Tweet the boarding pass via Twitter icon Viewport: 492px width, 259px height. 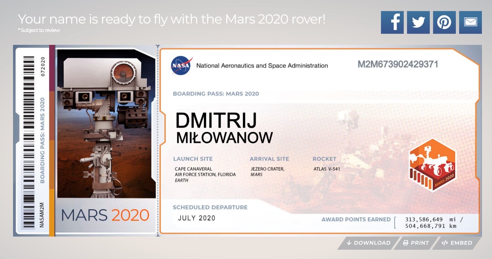point(418,22)
